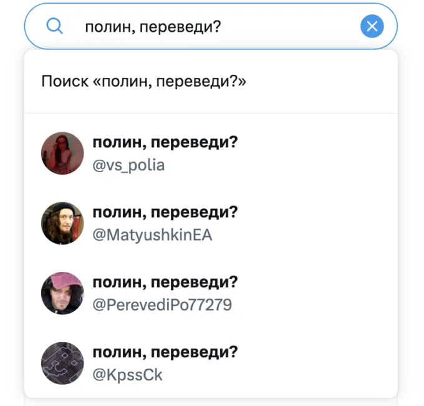Click the display name above @KpssCk
The width and height of the screenshot is (424, 406).
[165, 352]
